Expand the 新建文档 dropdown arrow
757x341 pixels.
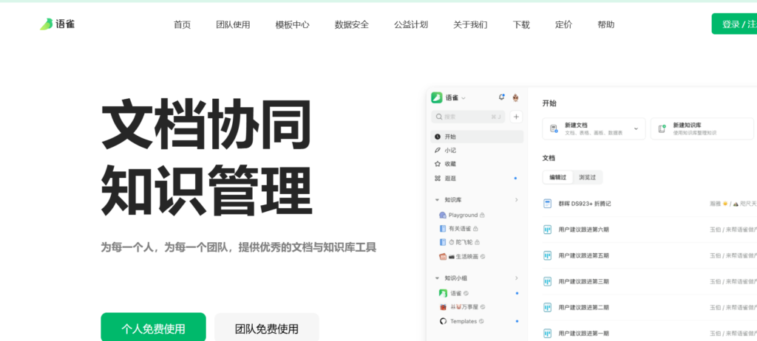pyautogui.click(x=636, y=128)
